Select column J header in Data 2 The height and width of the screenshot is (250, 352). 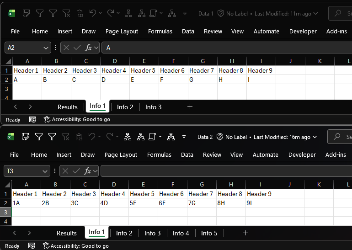click(x=289, y=185)
